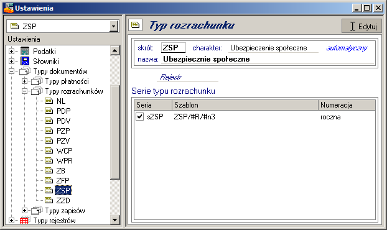The height and width of the screenshot is (230, 387).
Task: Click the ZFP document type icon
Action: point(49,180)
